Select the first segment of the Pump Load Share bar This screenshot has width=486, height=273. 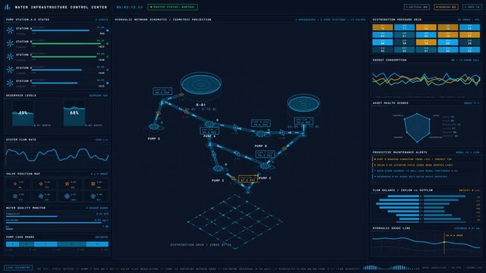13,244
